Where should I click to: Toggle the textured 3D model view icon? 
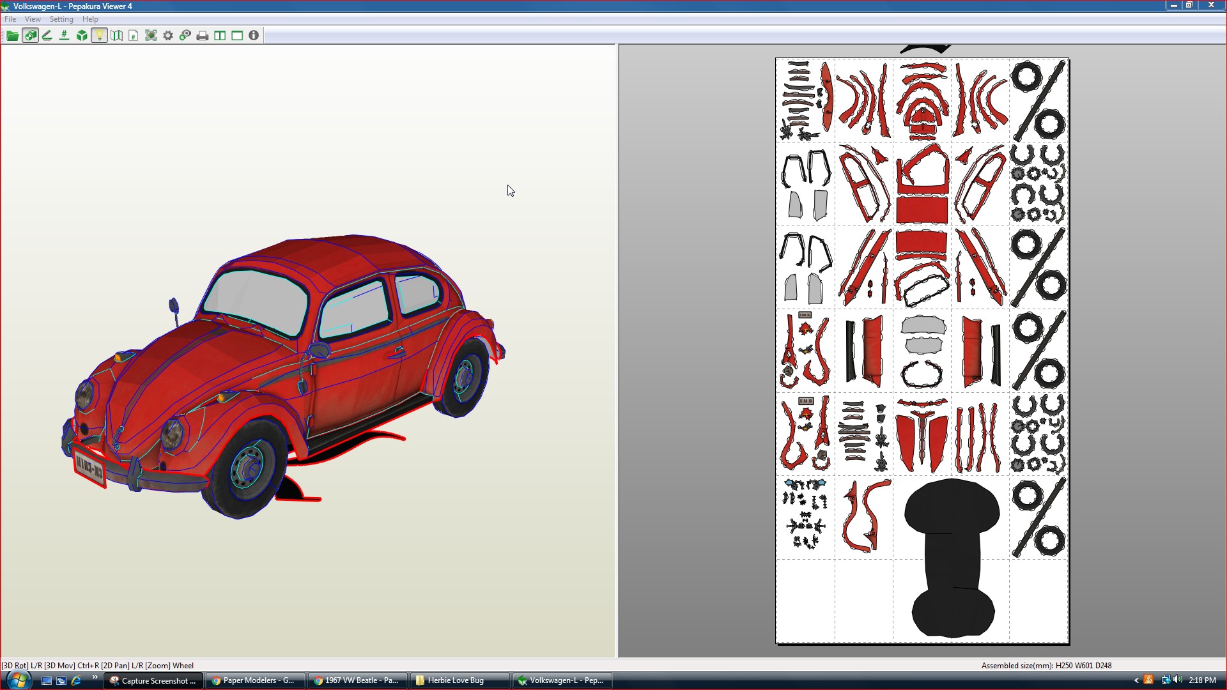click(x=30, y=36)
